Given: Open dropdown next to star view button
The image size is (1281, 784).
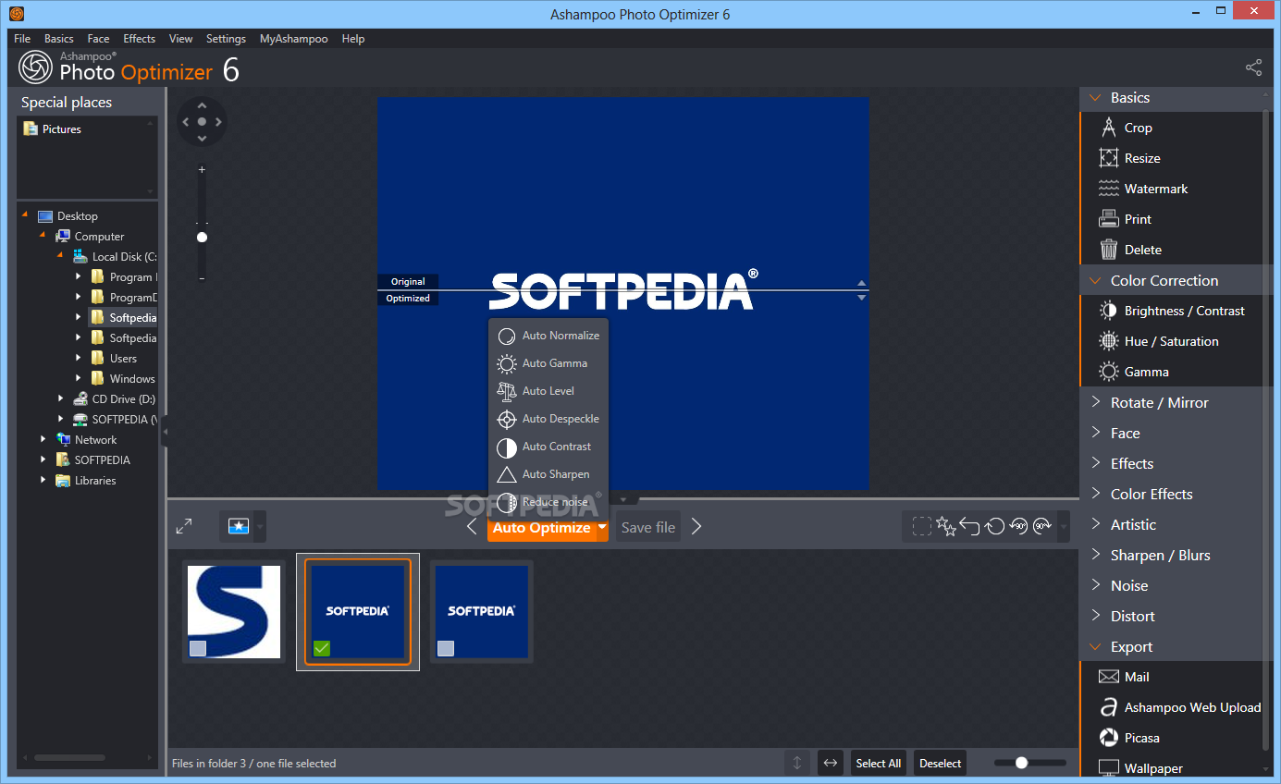Looking at the screenshot, I should click(260, 527).
